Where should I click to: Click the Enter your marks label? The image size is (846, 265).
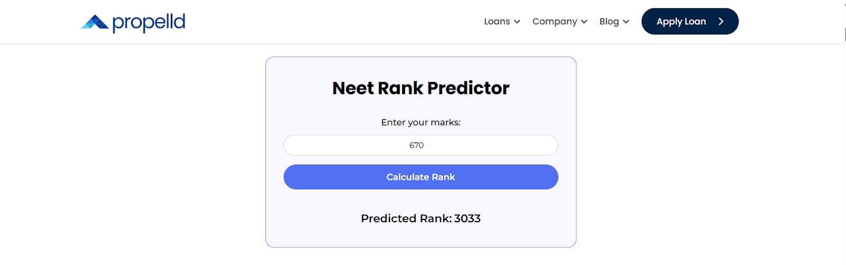point(421,122)
